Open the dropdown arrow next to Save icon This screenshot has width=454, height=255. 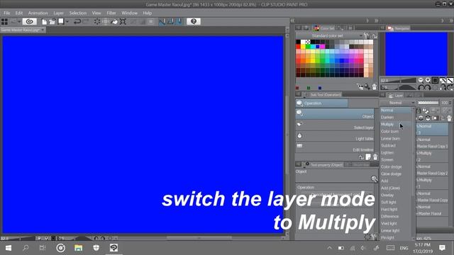click(x=67, y=21)
